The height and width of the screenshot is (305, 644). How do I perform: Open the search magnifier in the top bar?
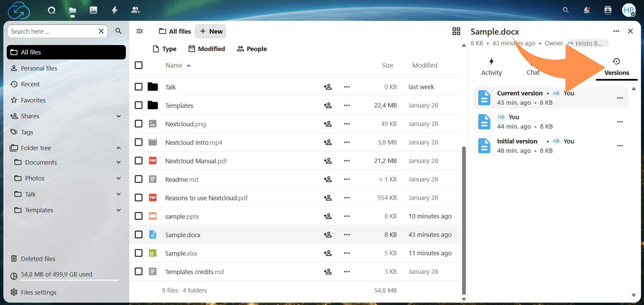[566, 10]
